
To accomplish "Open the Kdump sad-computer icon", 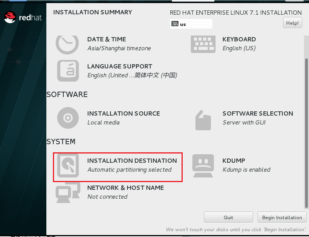I will tap(203, 166).
